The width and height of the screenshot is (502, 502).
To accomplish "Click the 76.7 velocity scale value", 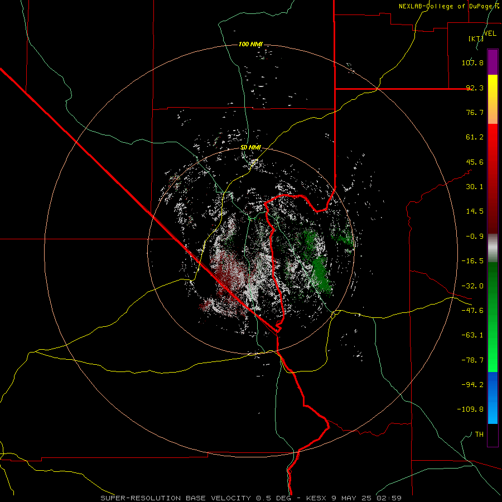I will 475,112.
